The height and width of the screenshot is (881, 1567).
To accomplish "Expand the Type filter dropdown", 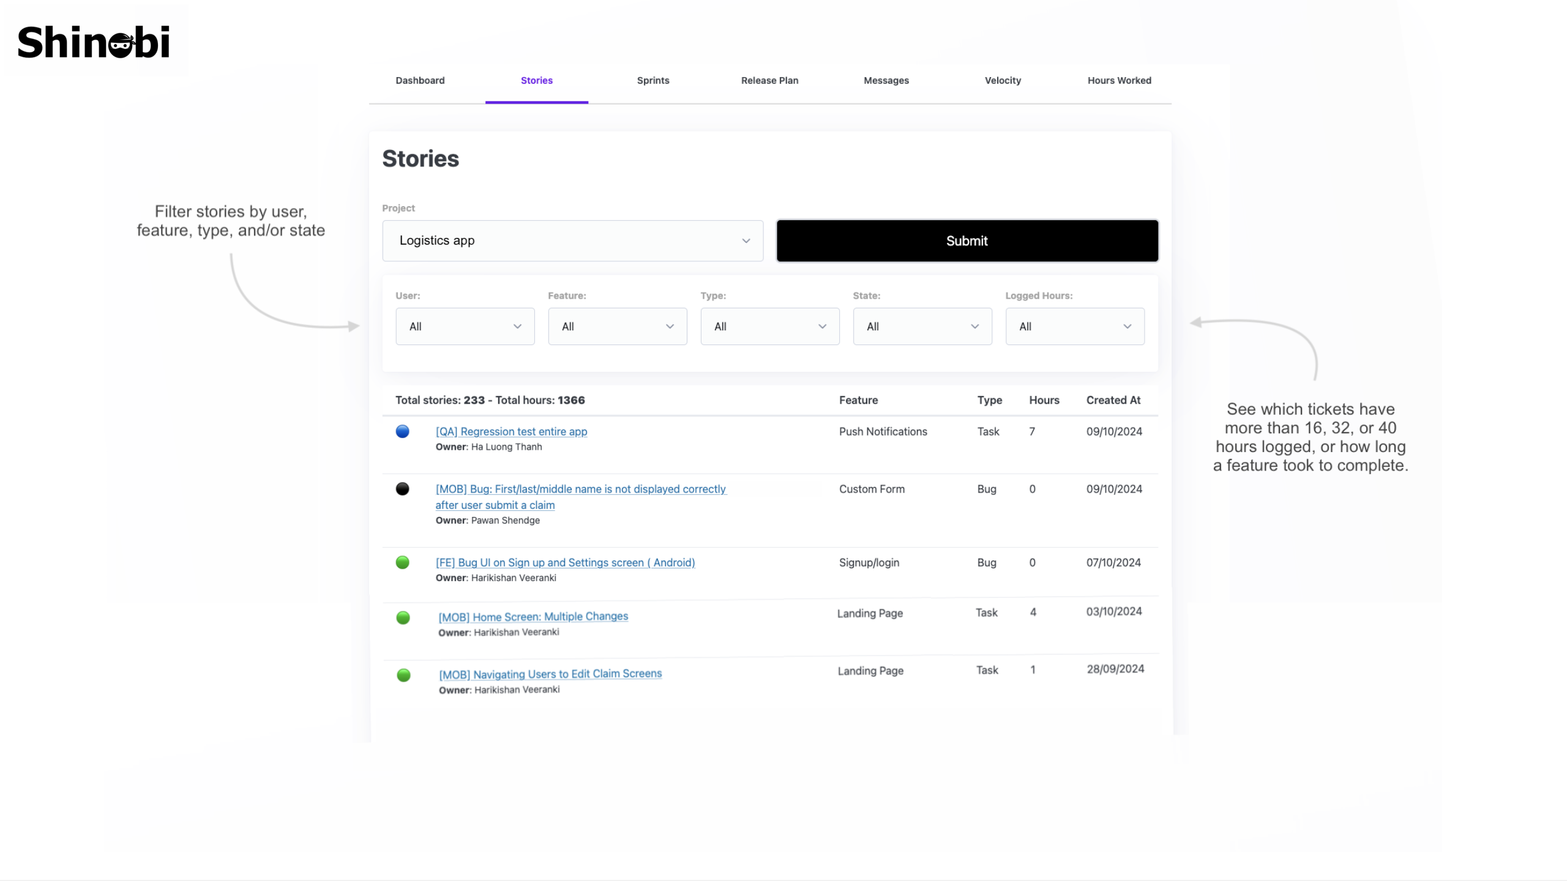I will [x=769, y=326].
